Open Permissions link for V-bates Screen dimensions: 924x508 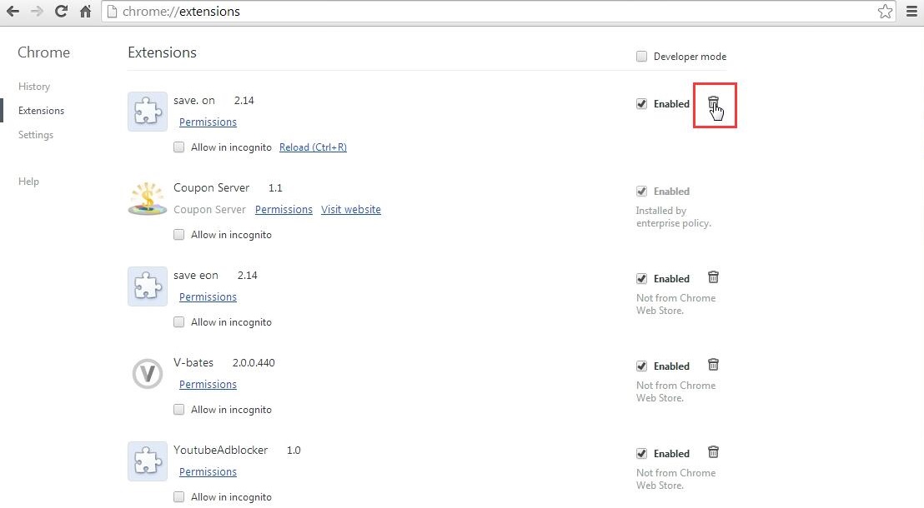(x=208, y=385)
